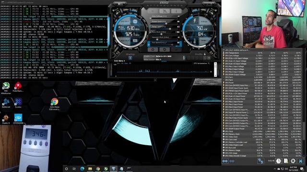This screenshot has height=172, width=307.
Task: Save the Afterburner profile with the save icon
Action: tap(209, 58)
